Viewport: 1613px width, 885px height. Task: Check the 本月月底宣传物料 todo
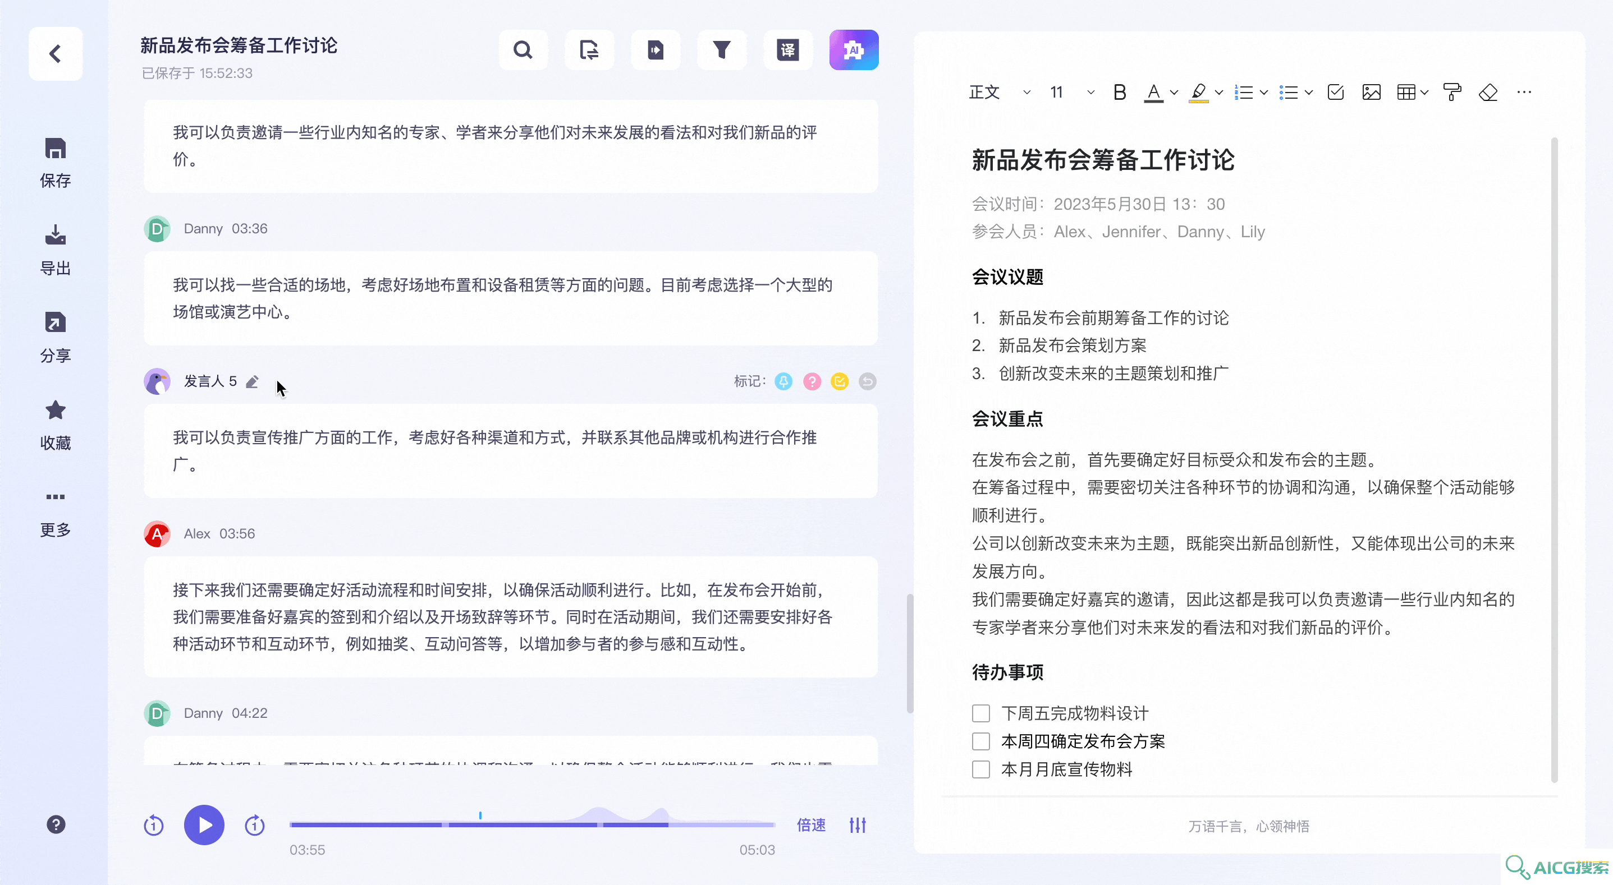[980, 769]
